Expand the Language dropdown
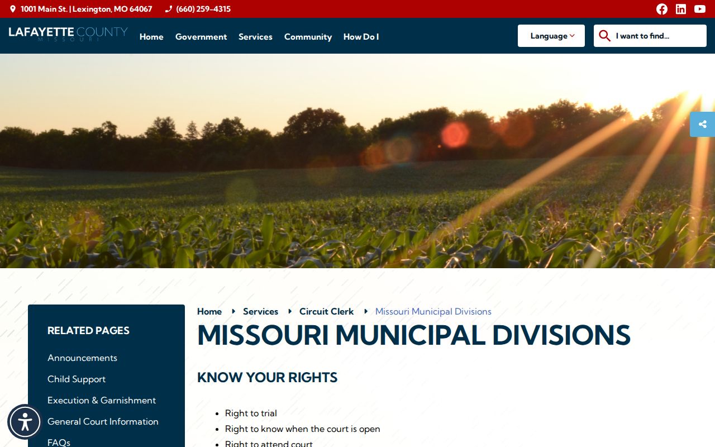Screen dimensions: 715x447 click(551, 36)
